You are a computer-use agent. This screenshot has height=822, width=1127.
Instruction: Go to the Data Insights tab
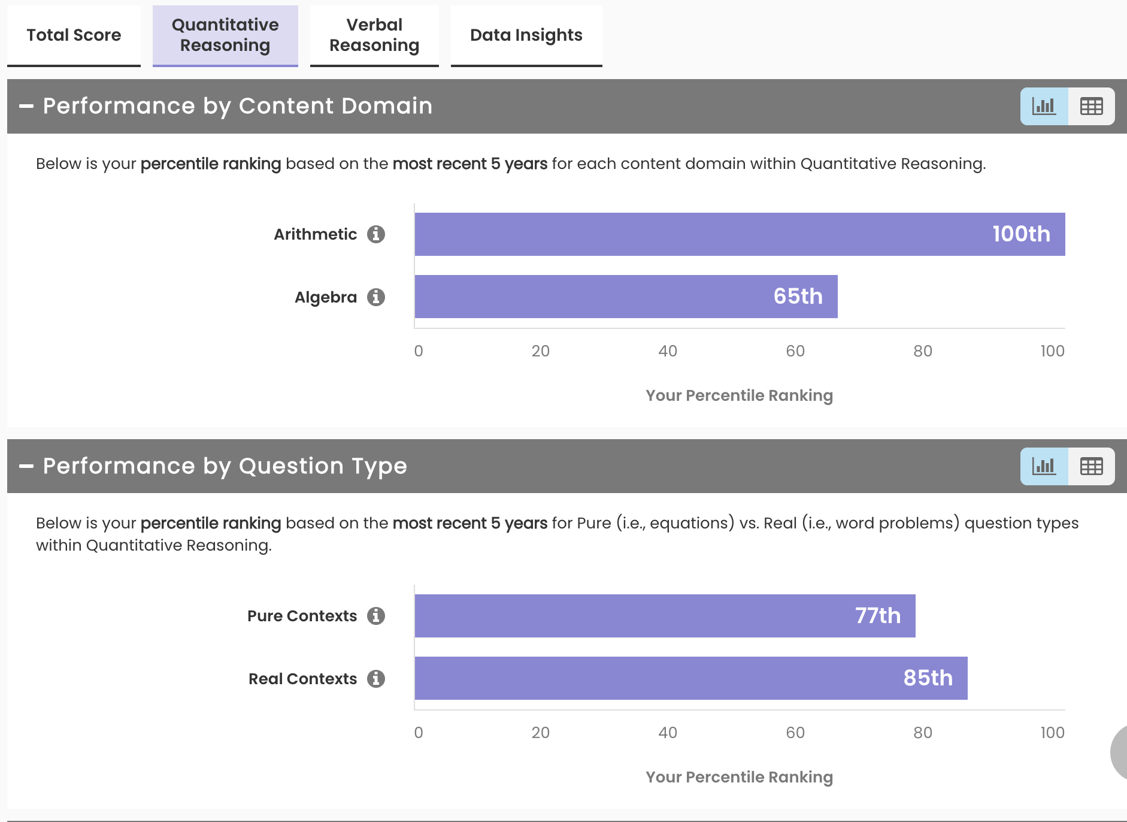pos(526,35)
